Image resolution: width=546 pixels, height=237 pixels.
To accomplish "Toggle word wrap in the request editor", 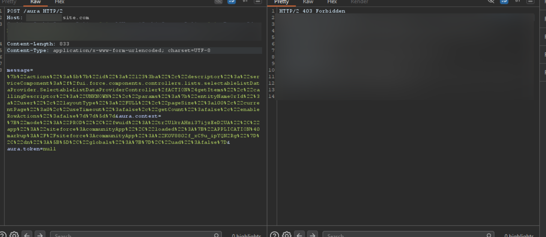I will (232, 1).
